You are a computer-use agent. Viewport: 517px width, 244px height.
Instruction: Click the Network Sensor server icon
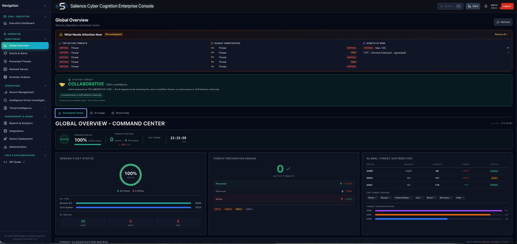(x=5, y=69)
